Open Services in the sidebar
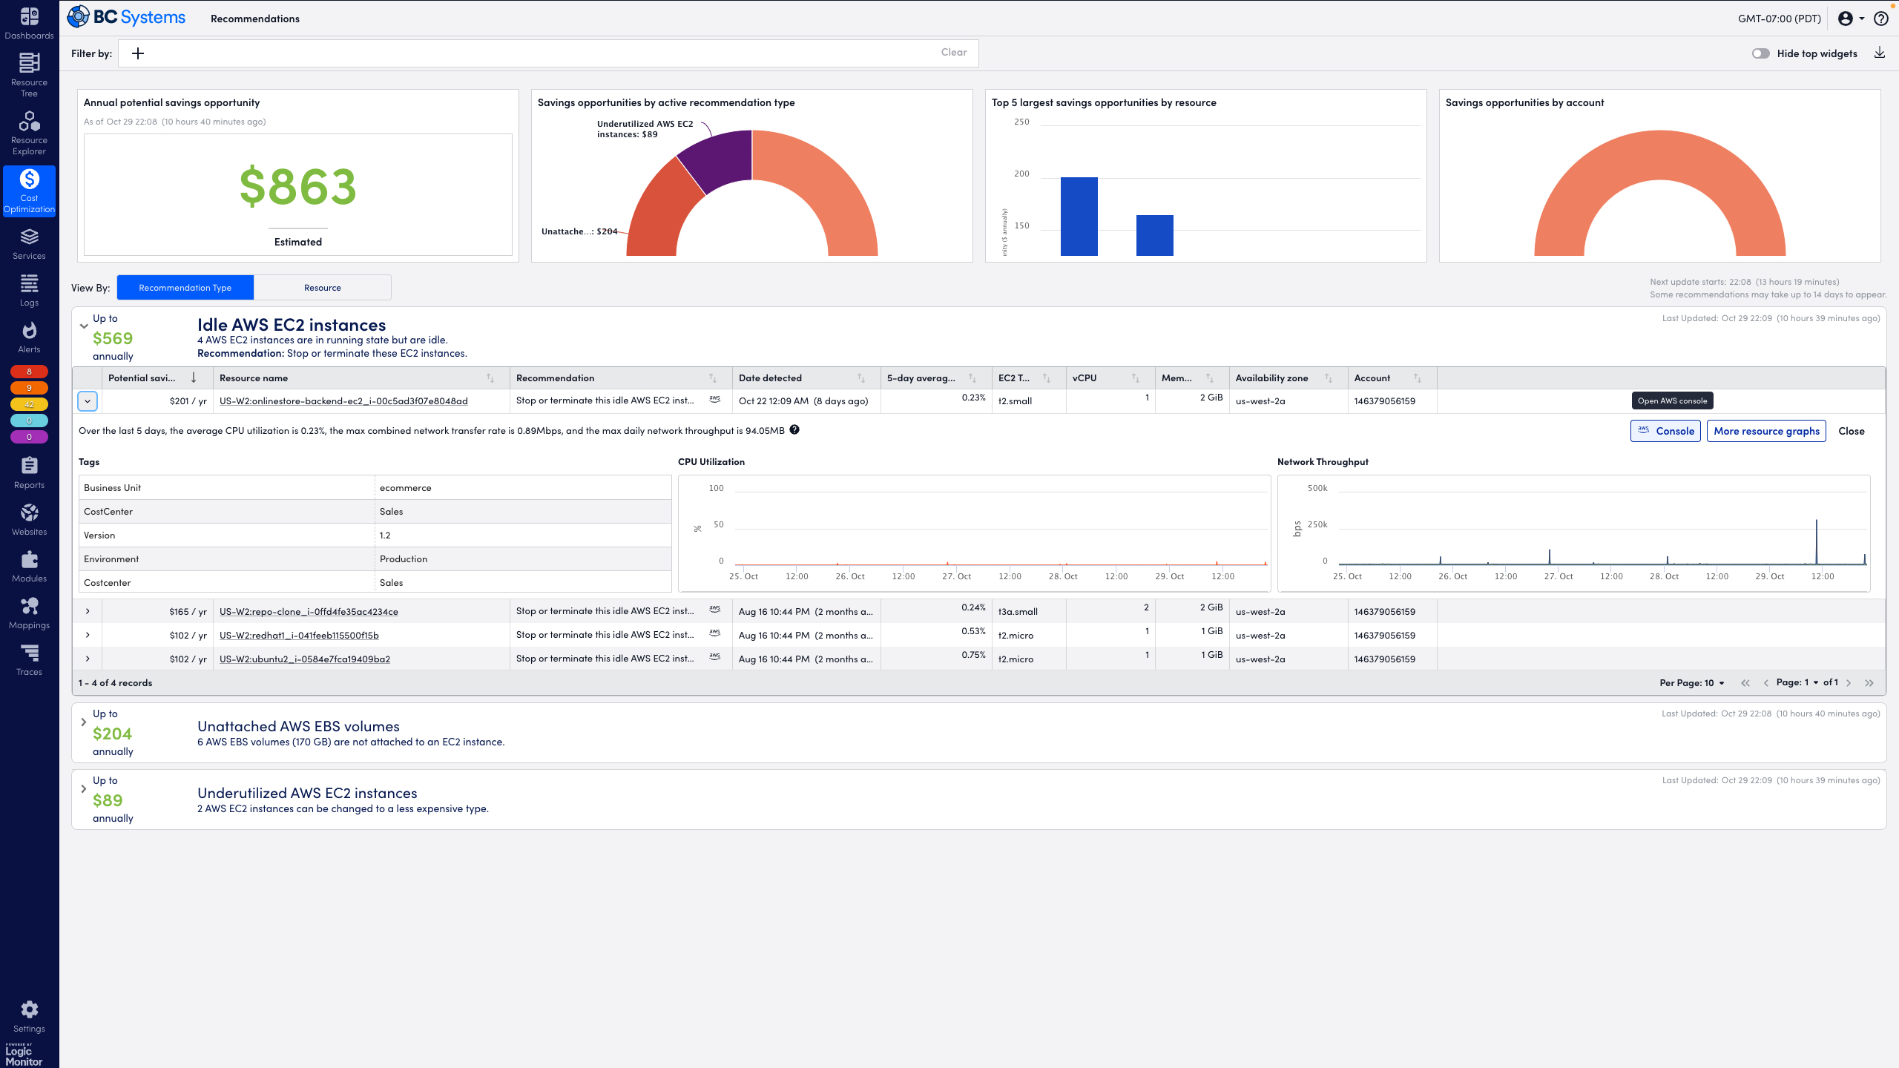The width and height of the screenshot is (1899, 1068). tap(29, 244)
